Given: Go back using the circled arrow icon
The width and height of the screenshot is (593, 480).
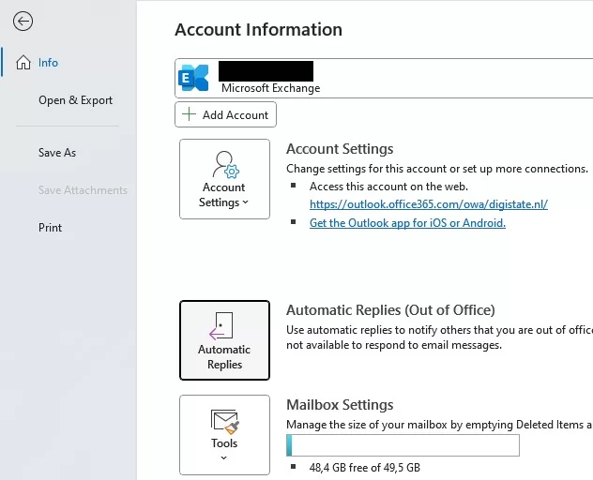Looking at the screenshot, I should (x=23, y=22).
